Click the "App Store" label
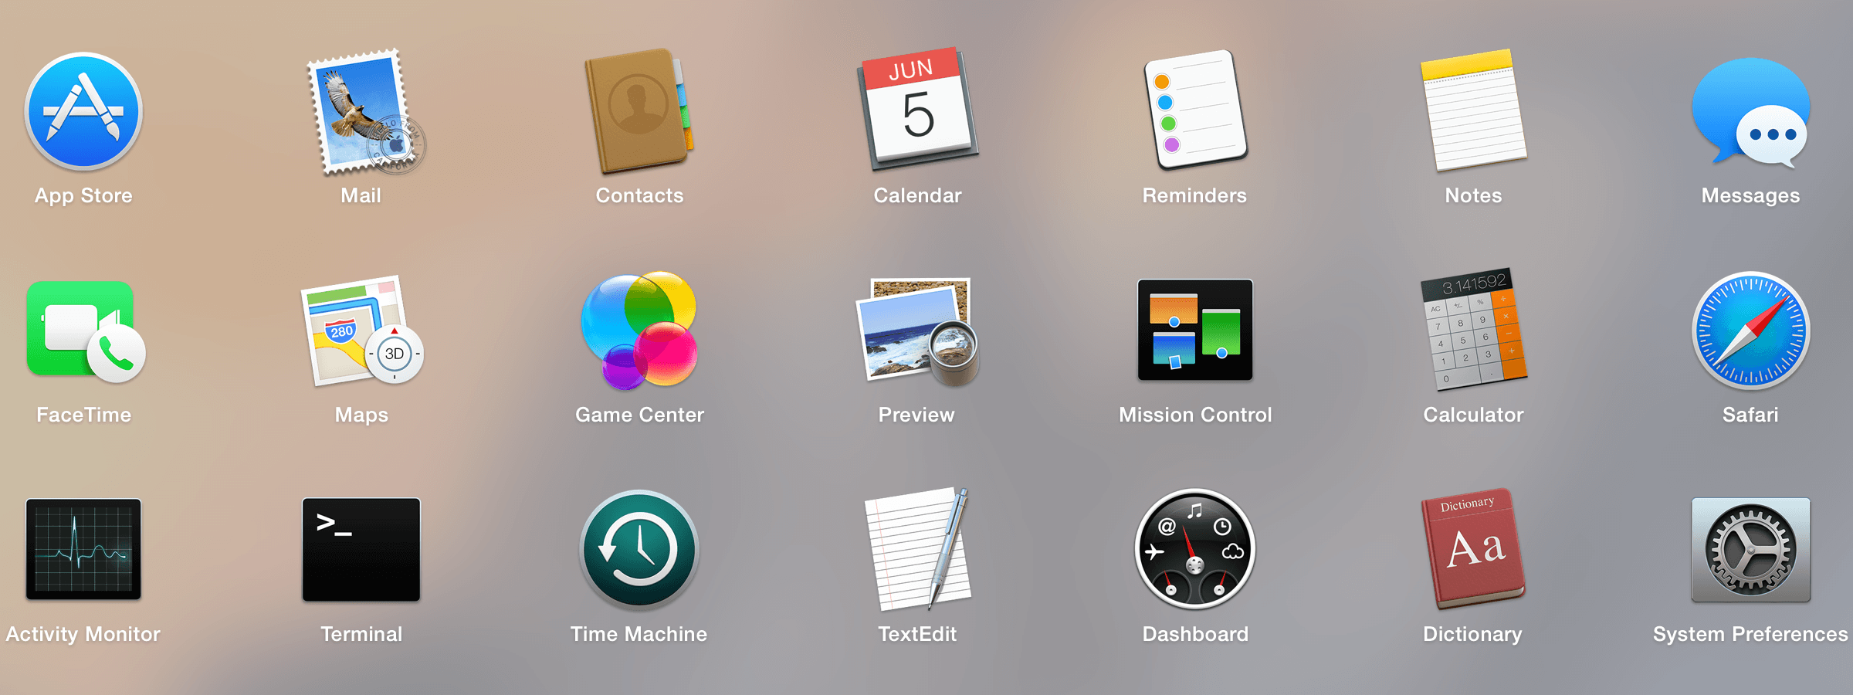 [83, 196]
